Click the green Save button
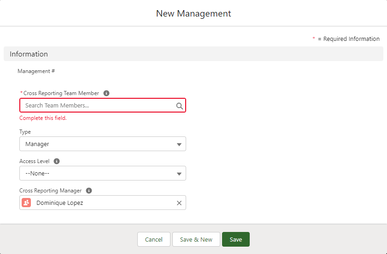The height and width of the screenshot is (254, 387). coord(235,239)
